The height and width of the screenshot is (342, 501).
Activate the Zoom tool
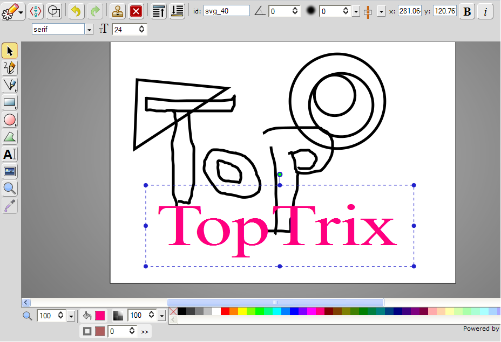[9, 189]
